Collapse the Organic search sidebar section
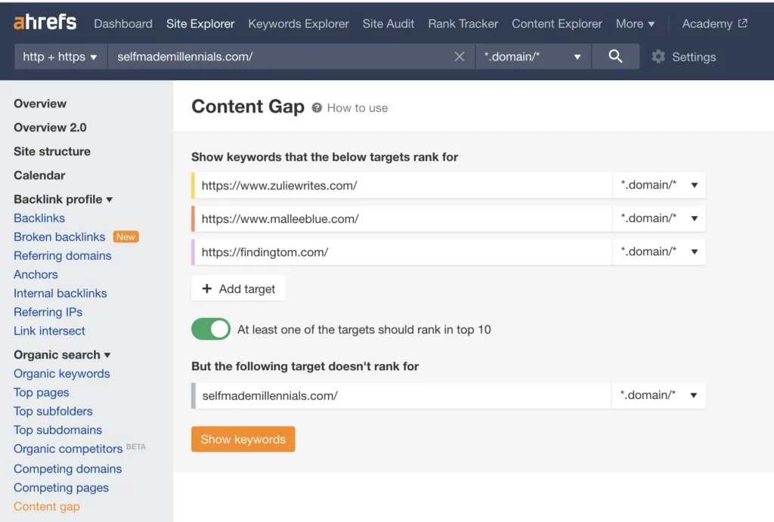The image size is (774, 522). pyautogui.click(x=62, y=354)
